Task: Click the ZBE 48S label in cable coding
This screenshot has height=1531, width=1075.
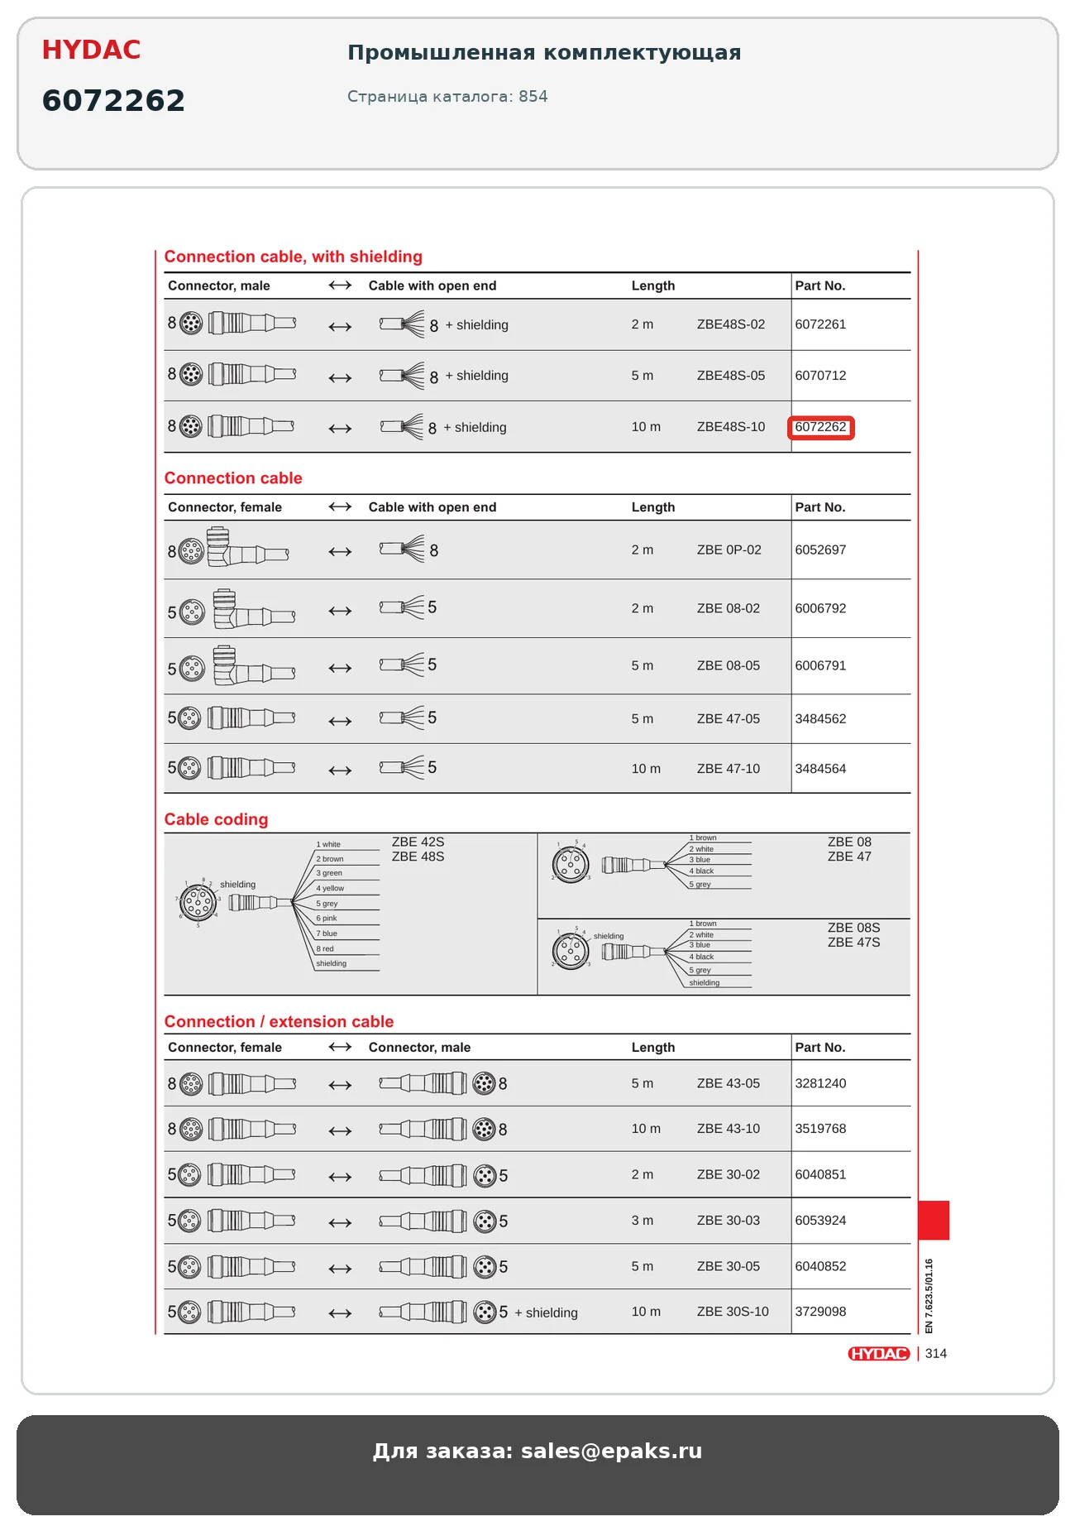Action: point(418,857)
